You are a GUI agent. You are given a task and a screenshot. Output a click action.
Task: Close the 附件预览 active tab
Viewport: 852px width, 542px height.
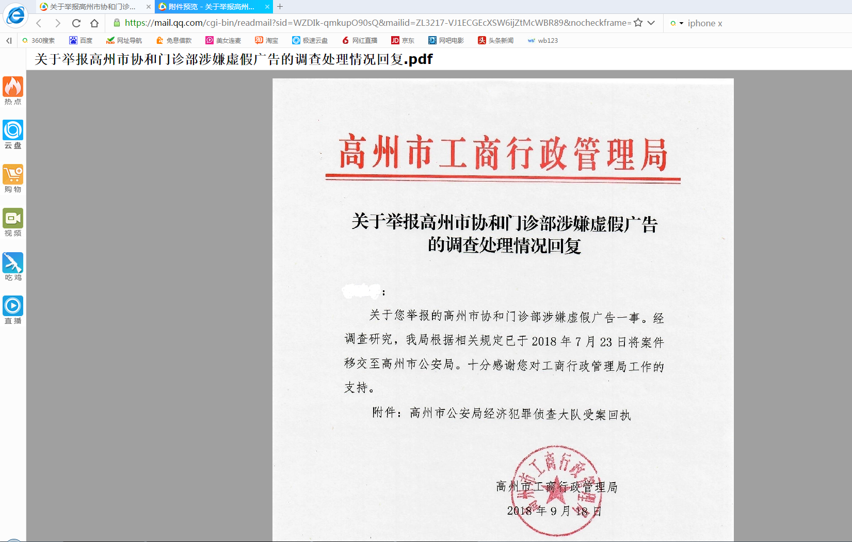tap(267, 7)
